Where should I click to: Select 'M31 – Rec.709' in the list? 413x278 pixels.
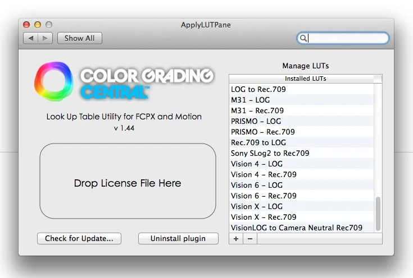point(301,110)
